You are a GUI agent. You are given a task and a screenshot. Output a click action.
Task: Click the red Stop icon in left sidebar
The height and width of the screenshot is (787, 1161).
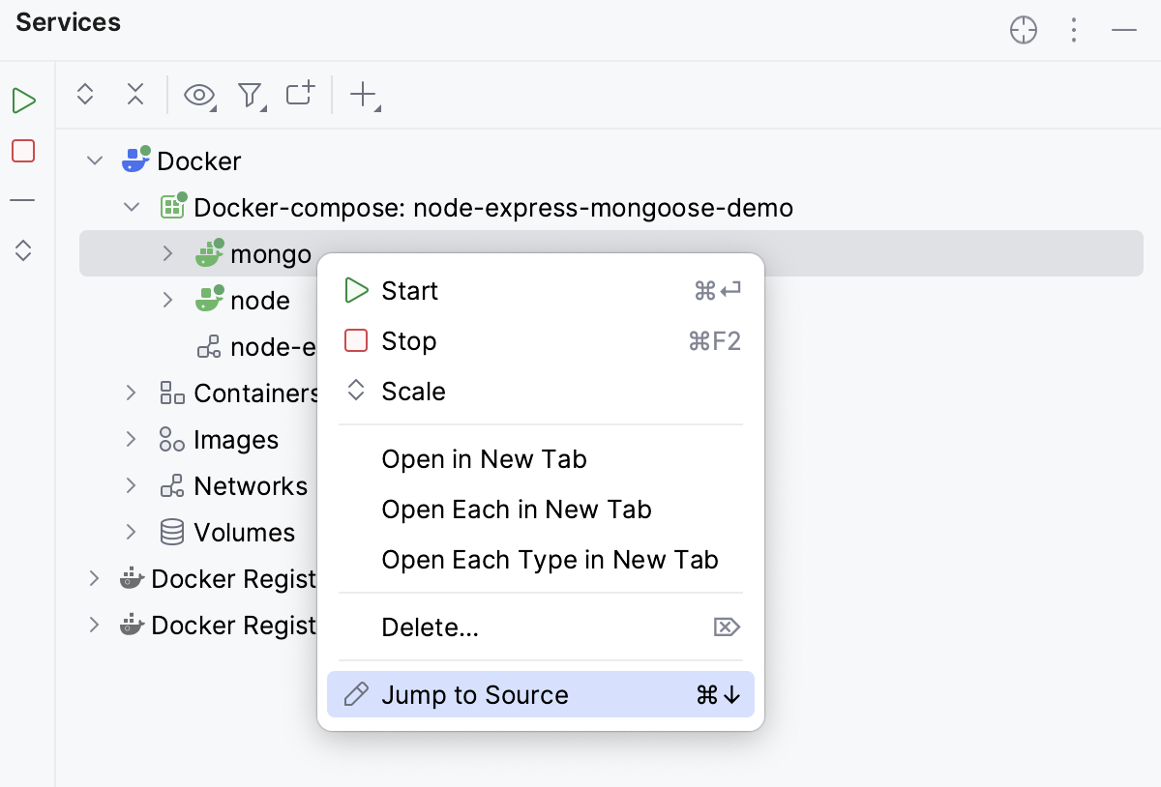pos(23,150)
